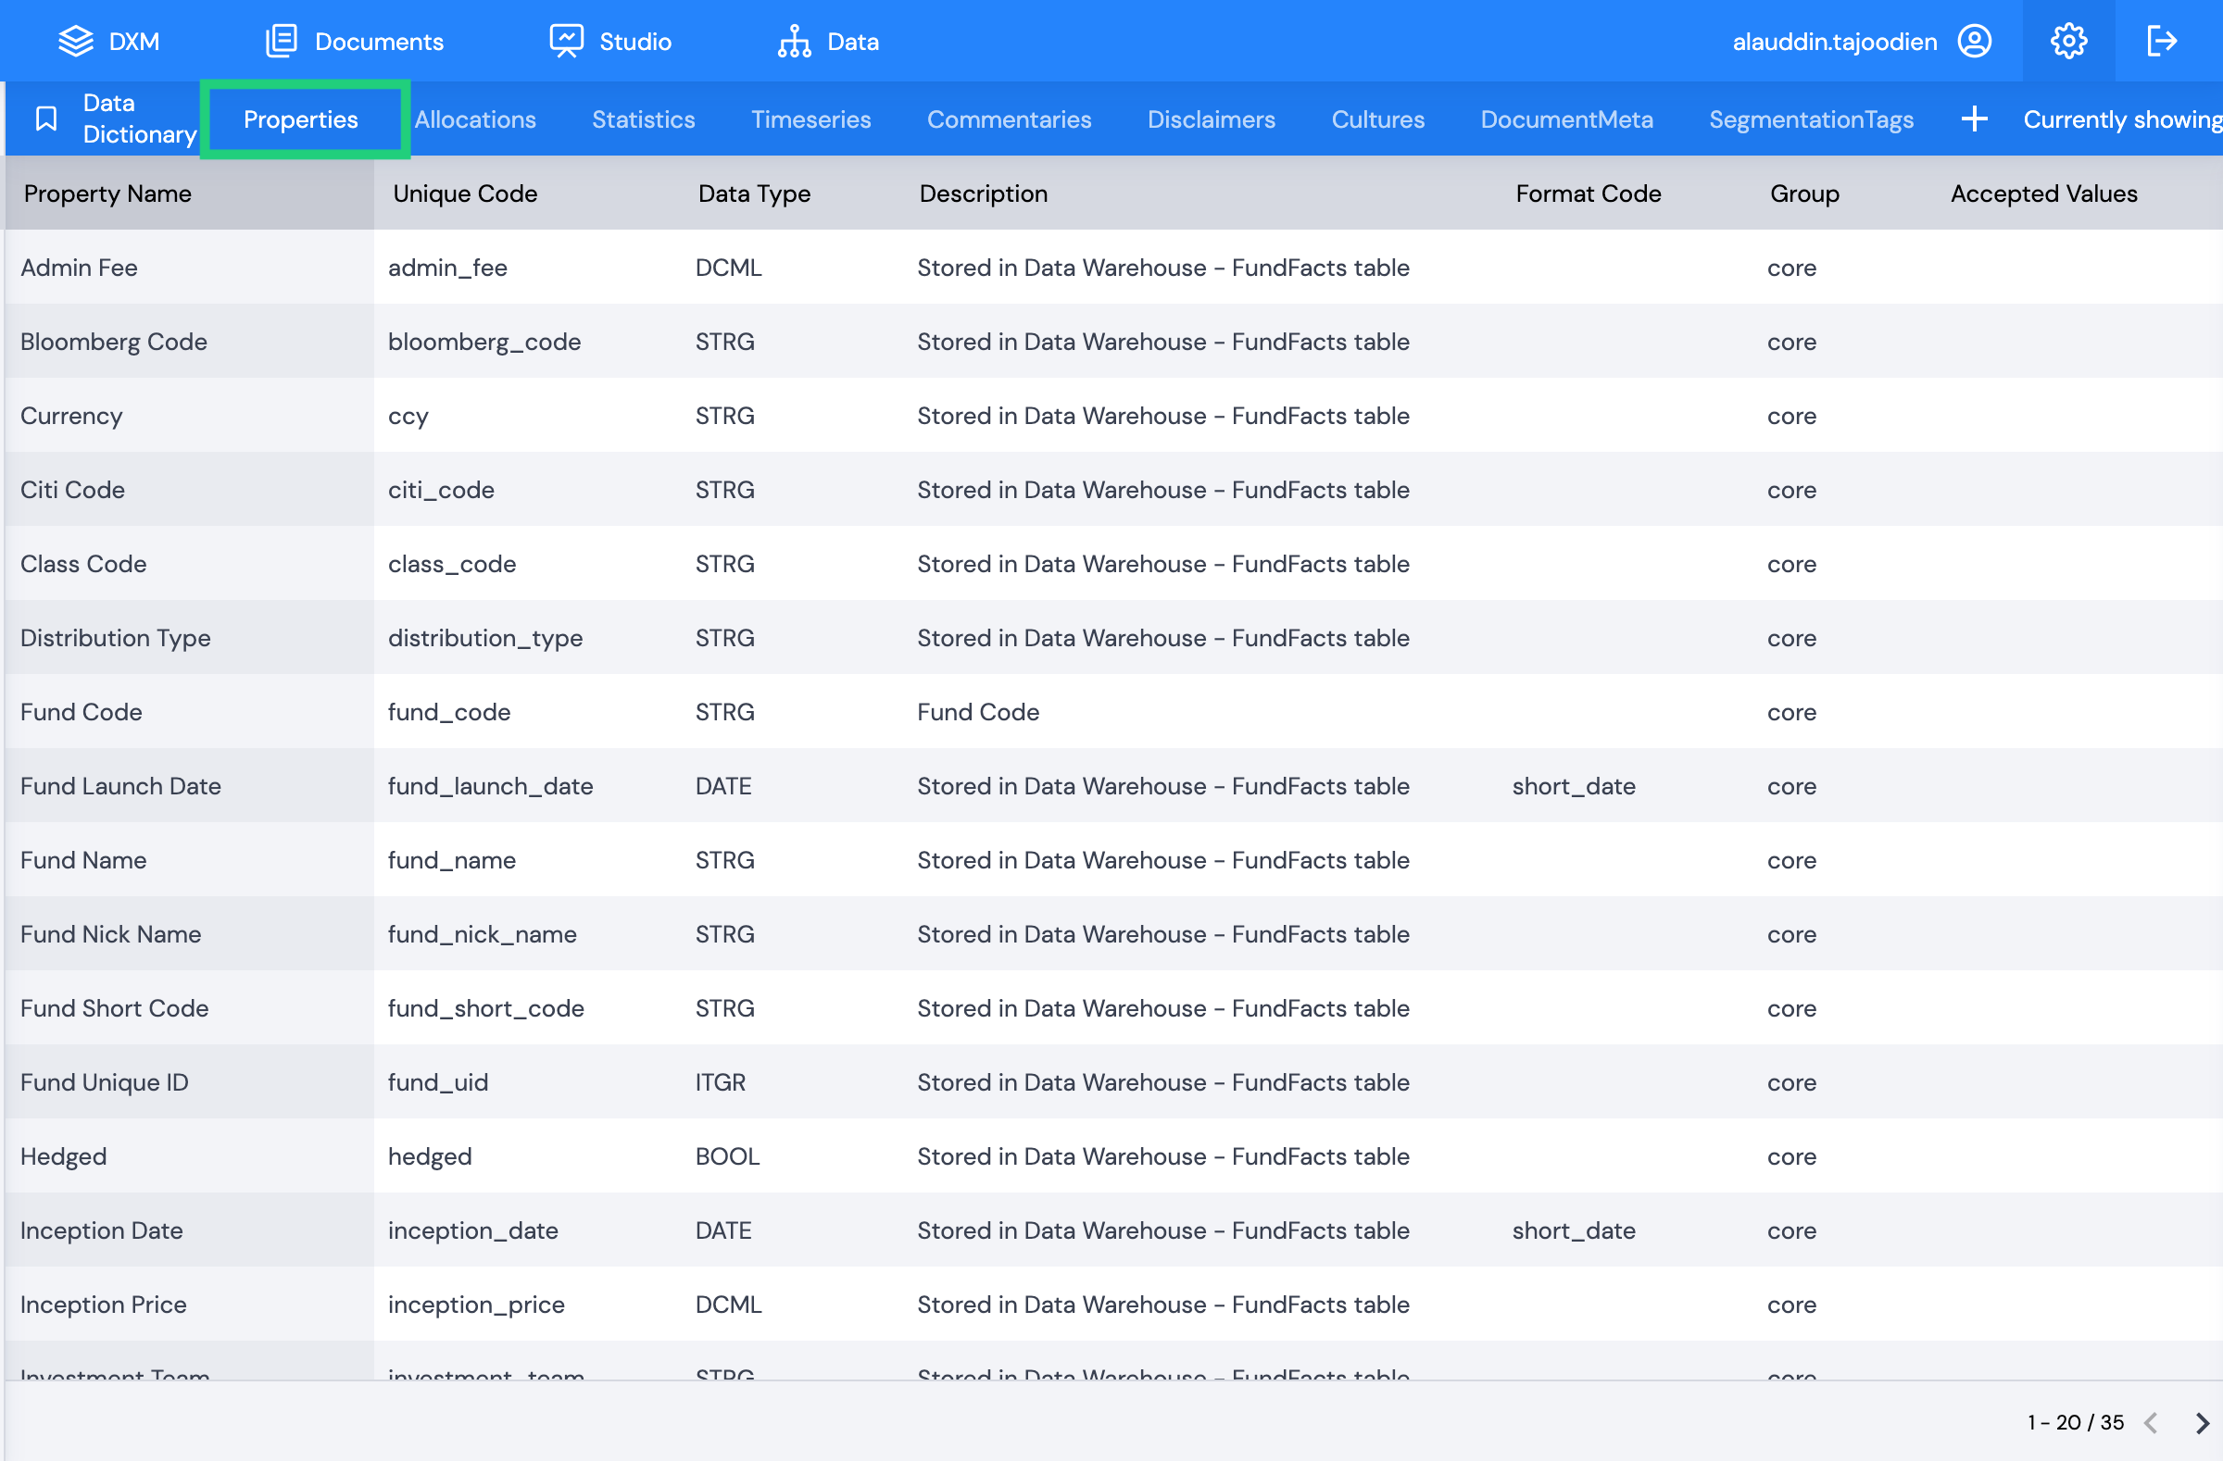Click the Format Code column header

tap(1588, 194)
